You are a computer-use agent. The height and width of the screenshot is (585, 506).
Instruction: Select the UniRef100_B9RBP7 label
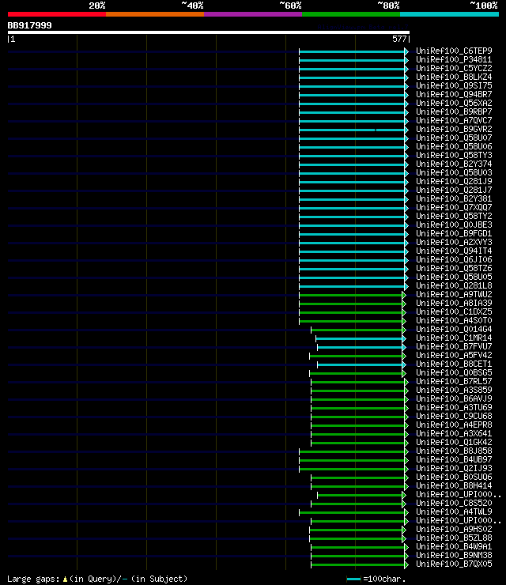(454, 112)
